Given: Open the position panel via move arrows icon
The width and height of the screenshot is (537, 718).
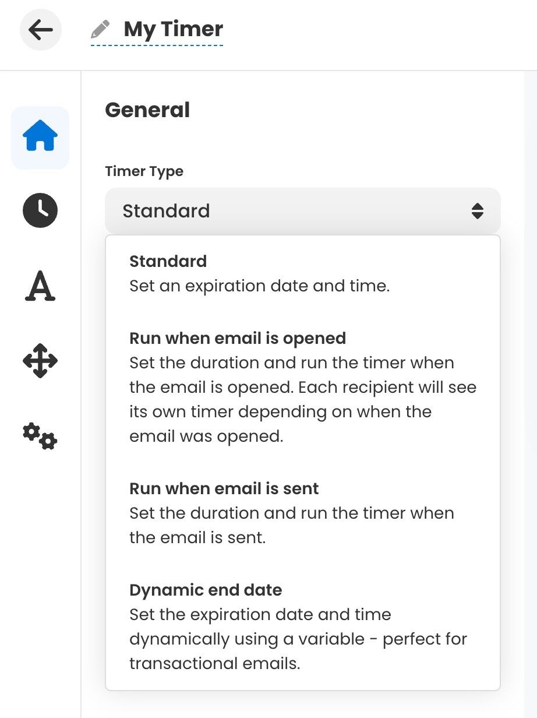Looking at the screenshot, I should pos(40,361).
